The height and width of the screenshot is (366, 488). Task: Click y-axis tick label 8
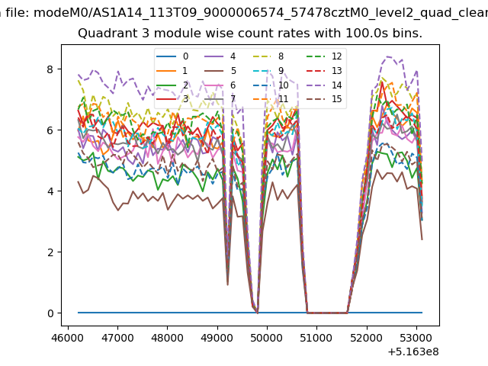50,69
